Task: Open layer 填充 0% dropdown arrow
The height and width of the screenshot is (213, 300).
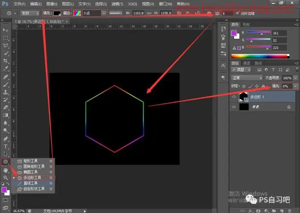Action: pyautogui.click(x=296, y=86)
